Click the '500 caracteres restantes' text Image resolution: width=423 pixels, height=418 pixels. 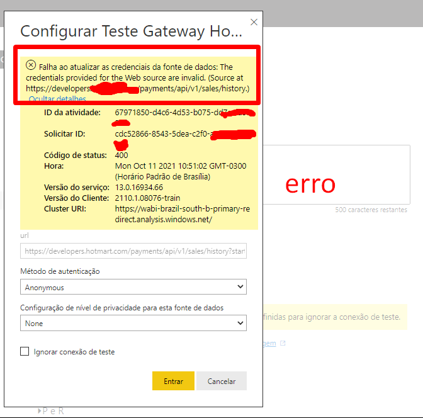pyautogui.click(x=371, y=210)
